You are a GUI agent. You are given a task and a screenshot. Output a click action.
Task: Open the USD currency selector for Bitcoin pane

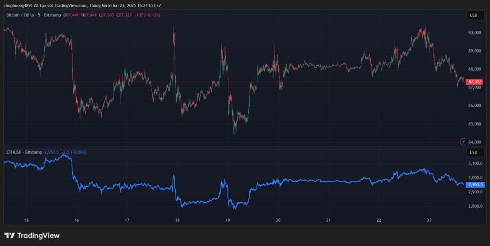point(473,15)
